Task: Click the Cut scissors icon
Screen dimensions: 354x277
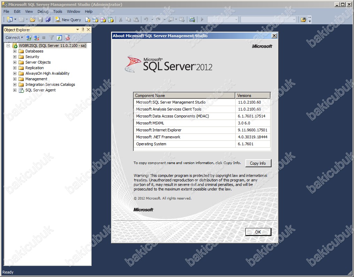Action: click(x=120, y=19)
